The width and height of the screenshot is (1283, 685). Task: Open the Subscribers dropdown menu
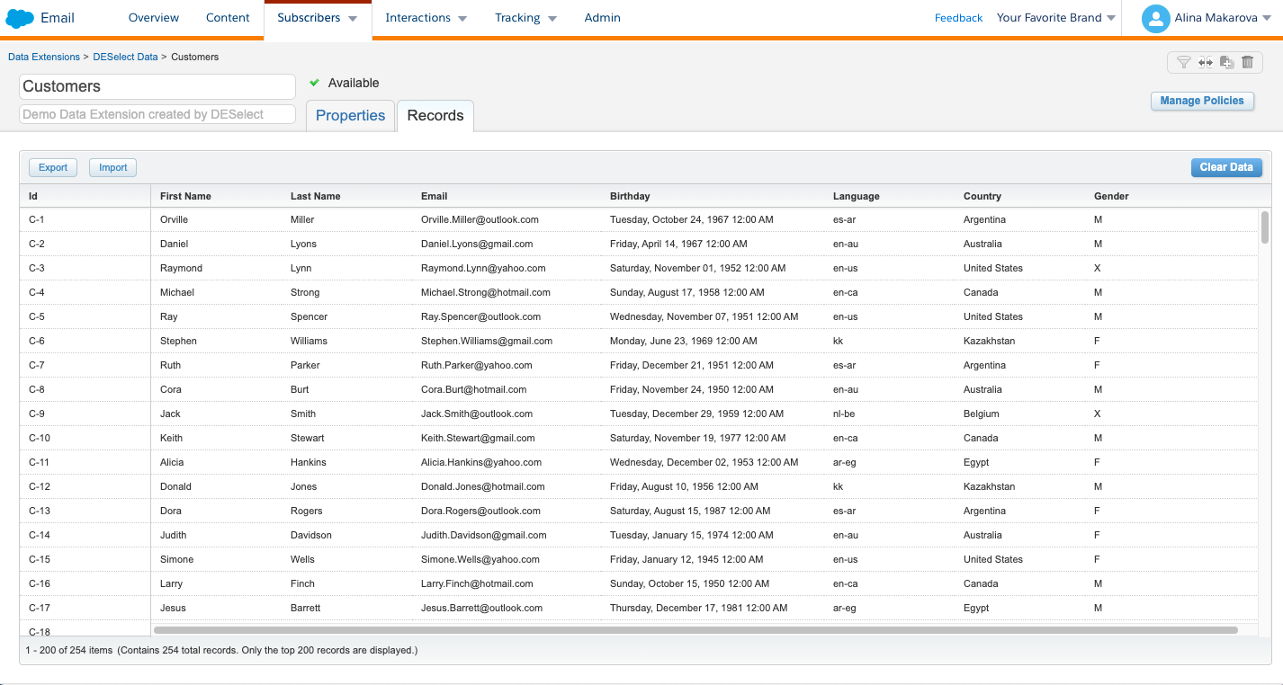[318, 18]
